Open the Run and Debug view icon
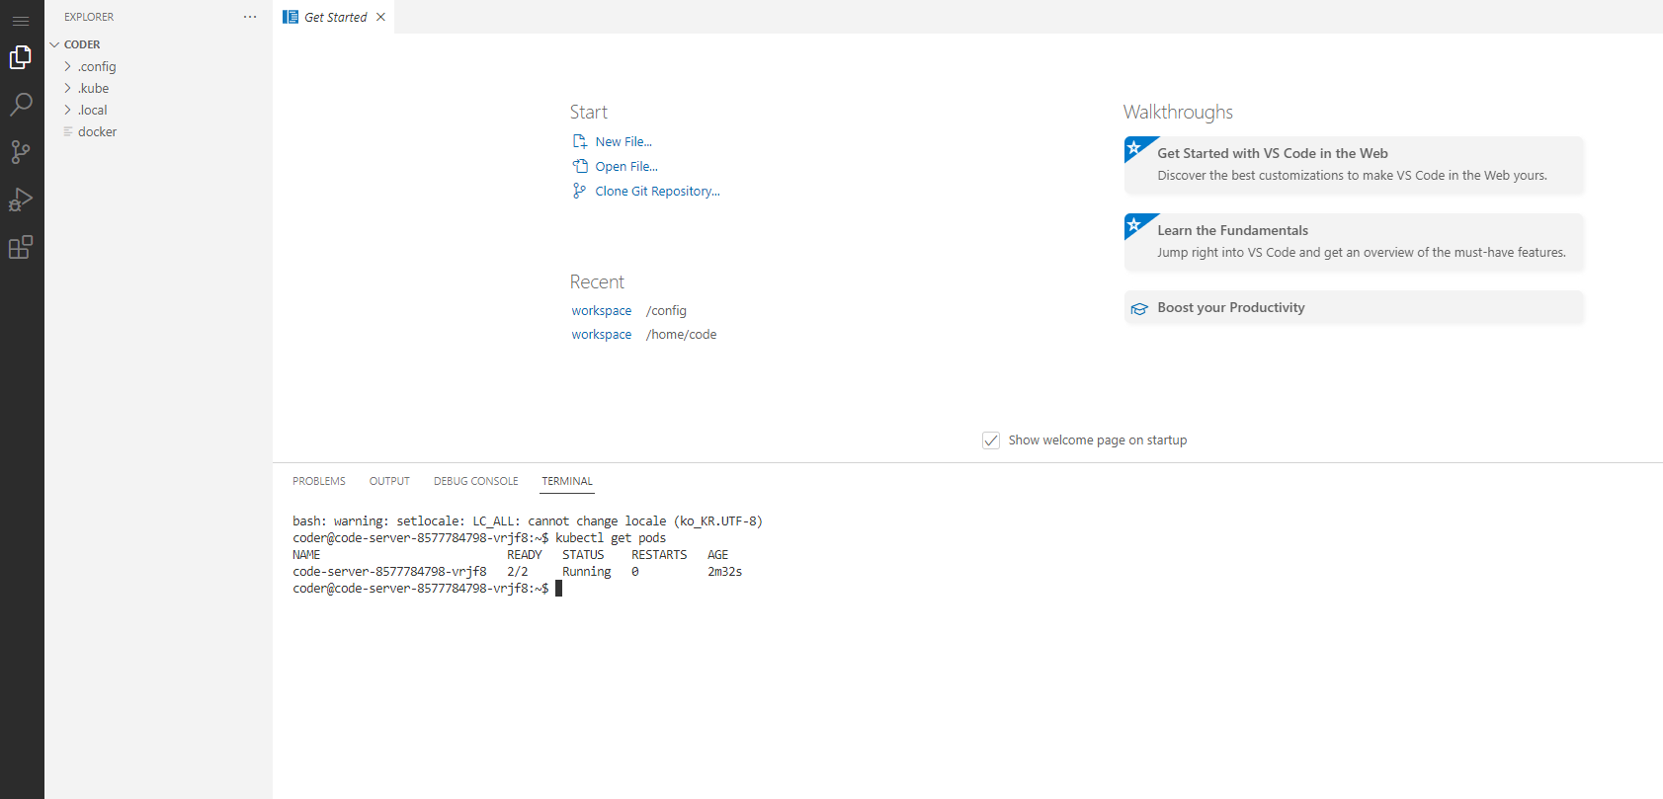 21,200
